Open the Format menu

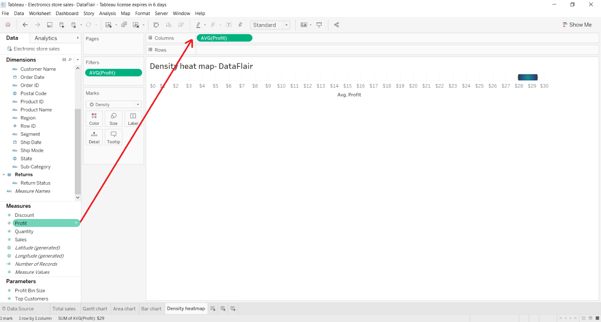pos(142,13)
